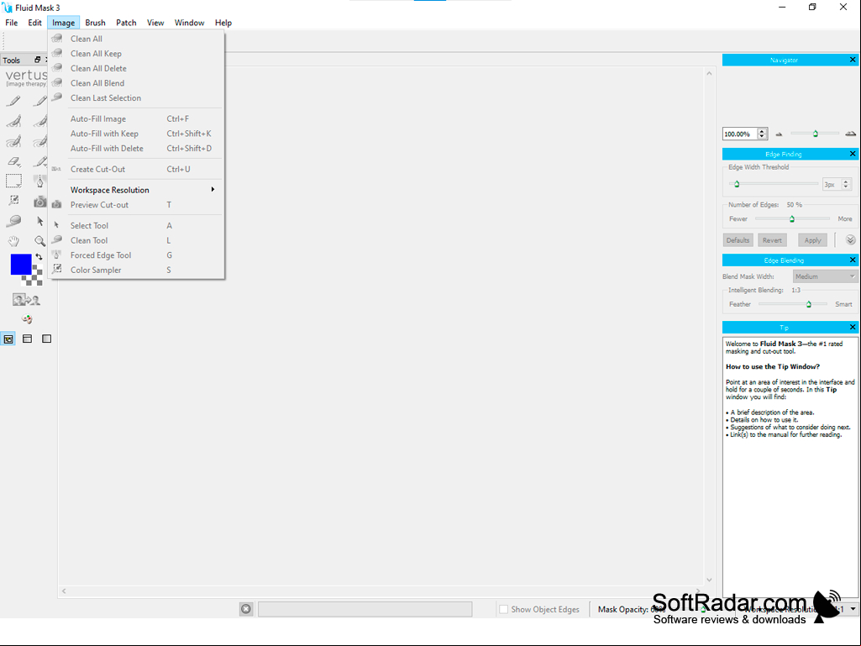Click the Navigator zoom slider handle

[x=816, y=134]
